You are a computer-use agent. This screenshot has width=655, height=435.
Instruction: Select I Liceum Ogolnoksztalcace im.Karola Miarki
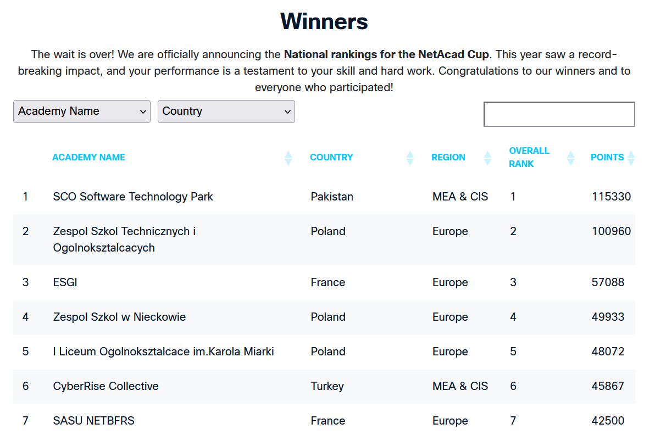pos(163,352)
